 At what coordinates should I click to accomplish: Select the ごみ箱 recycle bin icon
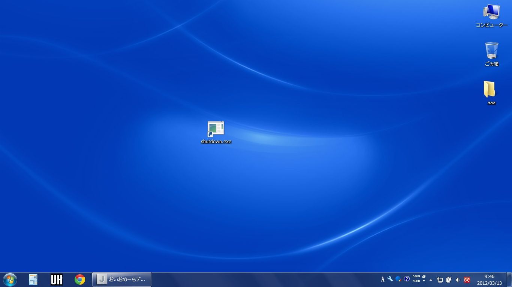(x=491, y=54)
